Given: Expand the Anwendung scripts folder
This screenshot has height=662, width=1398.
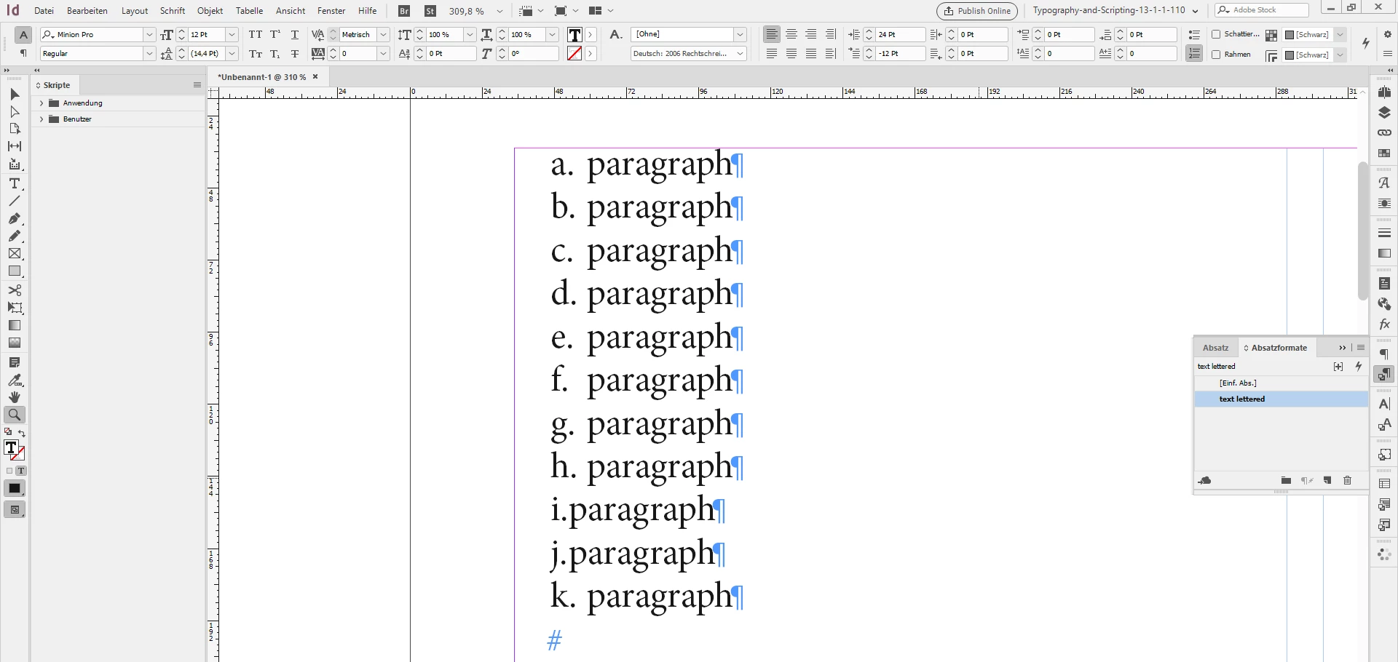Looking at the screenshot, I should tap(42, 103).
